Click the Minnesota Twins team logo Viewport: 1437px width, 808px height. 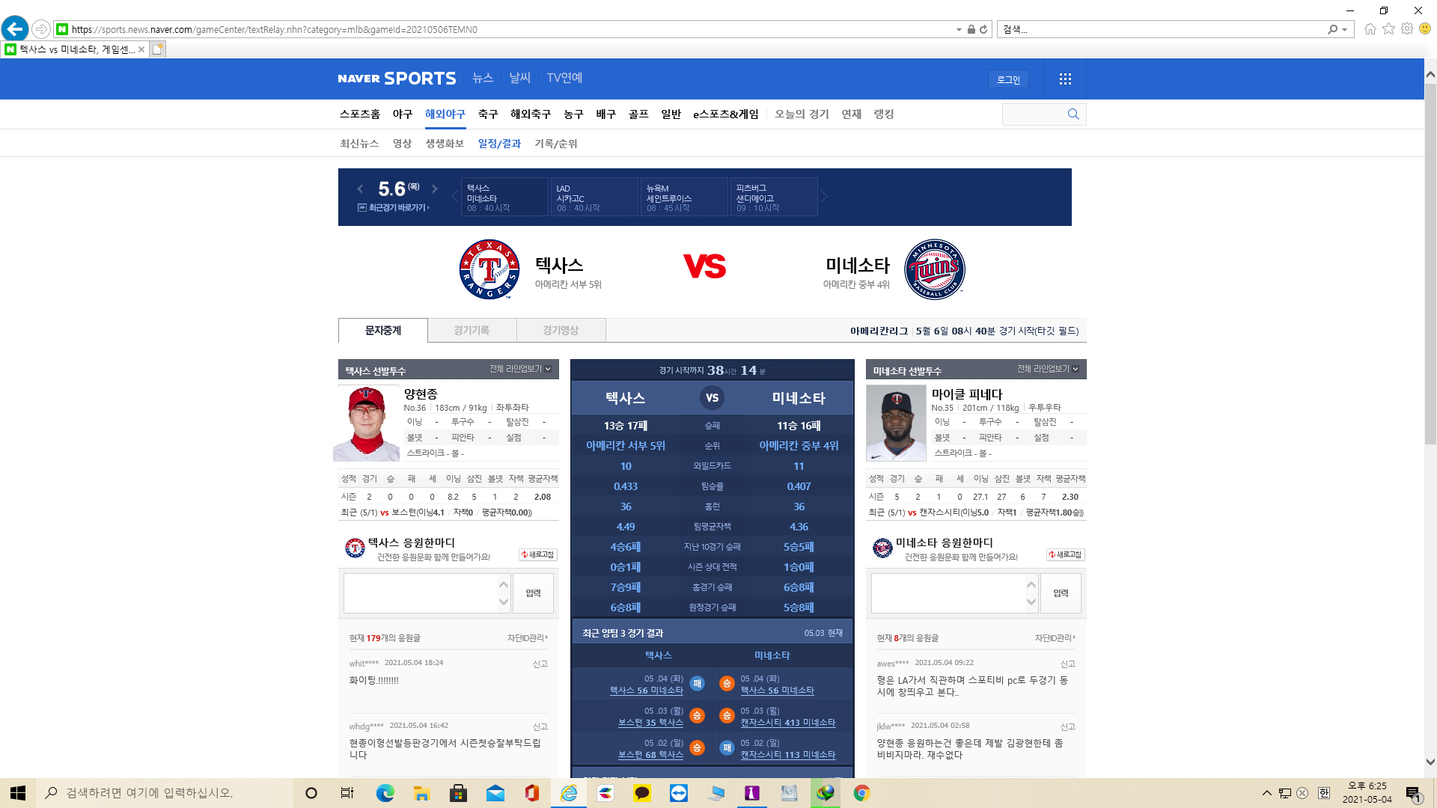pyautogui.click(x=935, y=269)
